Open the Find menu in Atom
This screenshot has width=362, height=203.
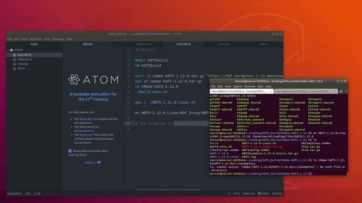(x=47, y=39)
